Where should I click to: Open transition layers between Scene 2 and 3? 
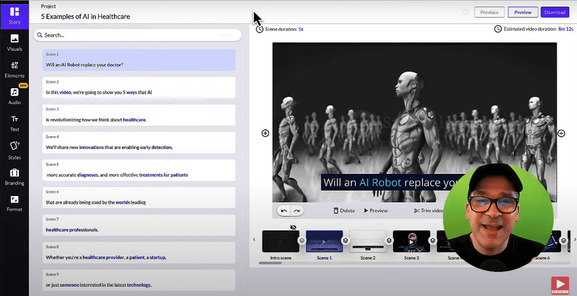[x=389, y=241]
